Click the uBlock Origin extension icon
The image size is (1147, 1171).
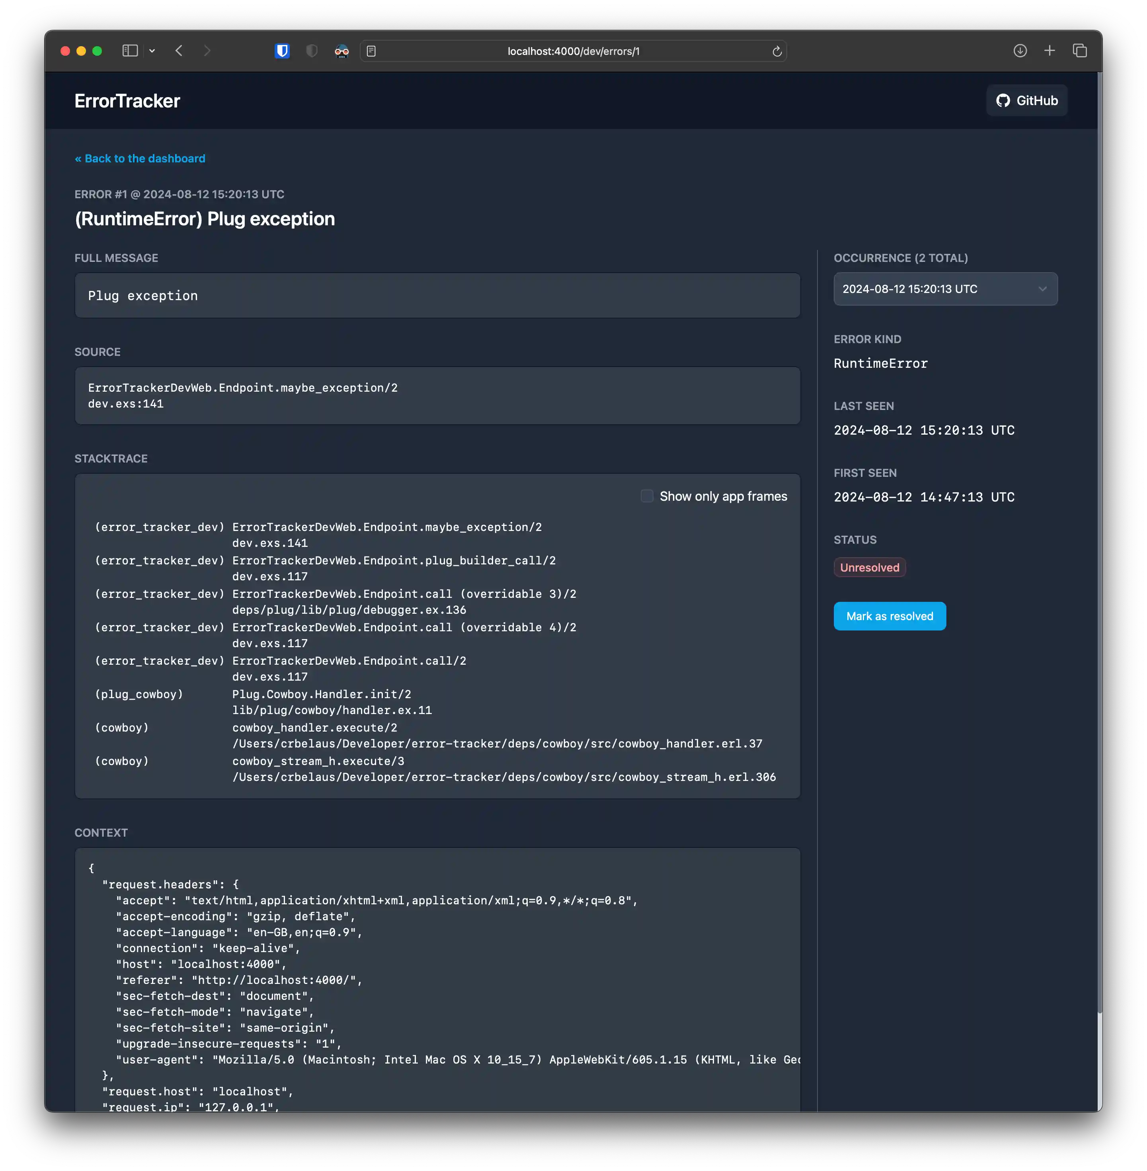(283, 51)
